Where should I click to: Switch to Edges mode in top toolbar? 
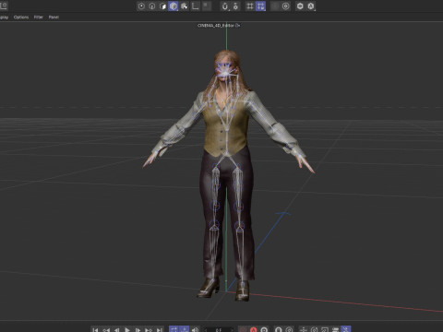pos(152,6)
